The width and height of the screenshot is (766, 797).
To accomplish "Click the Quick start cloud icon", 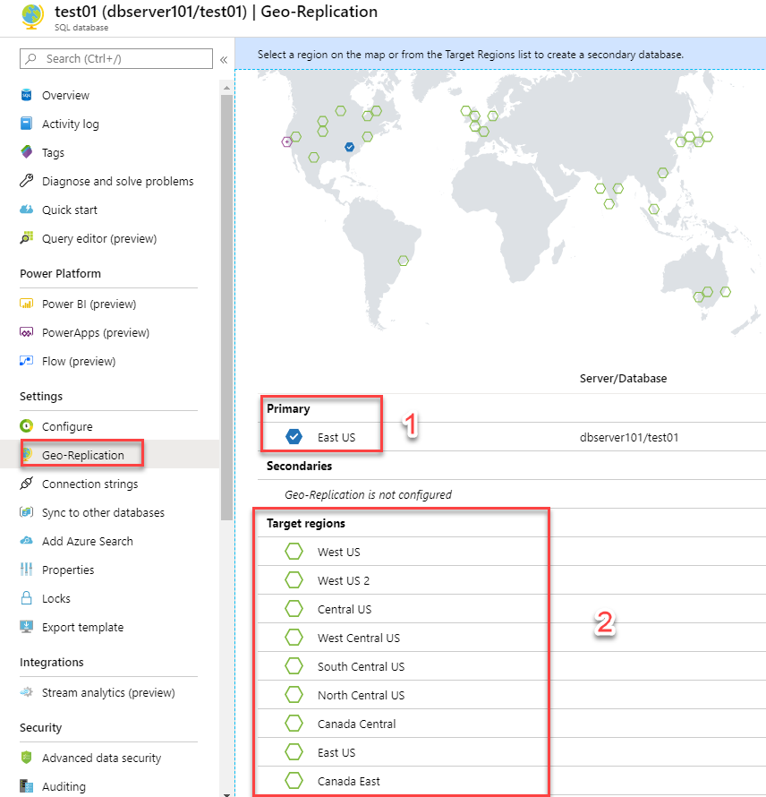I will (x=27, y=210).
